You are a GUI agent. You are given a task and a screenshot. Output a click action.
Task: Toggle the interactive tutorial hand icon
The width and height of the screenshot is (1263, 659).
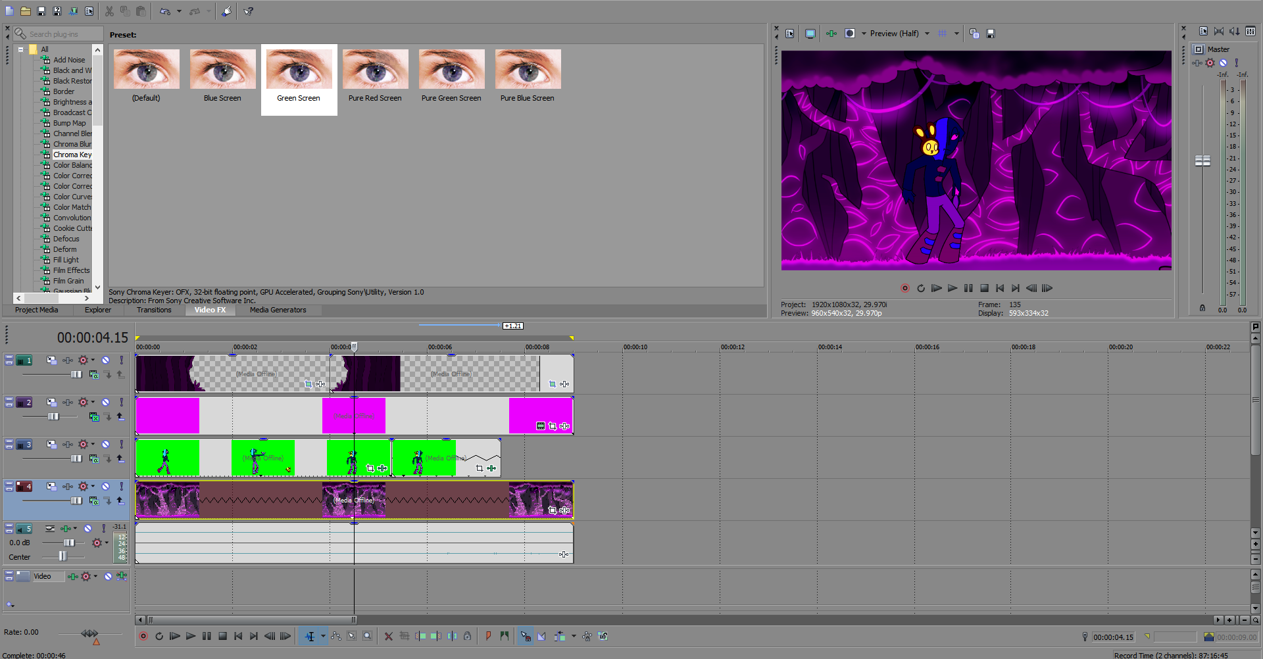[x=226, y=11]
